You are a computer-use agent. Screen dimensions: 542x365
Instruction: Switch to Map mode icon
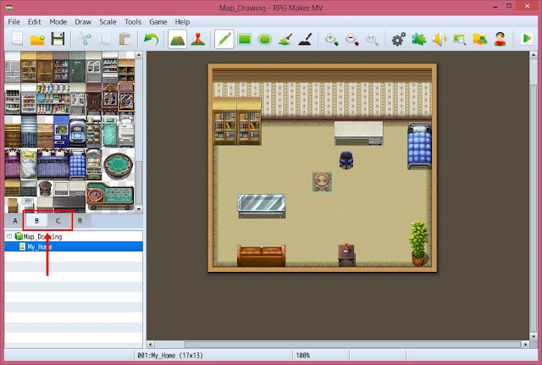click(x=177, y=39)
